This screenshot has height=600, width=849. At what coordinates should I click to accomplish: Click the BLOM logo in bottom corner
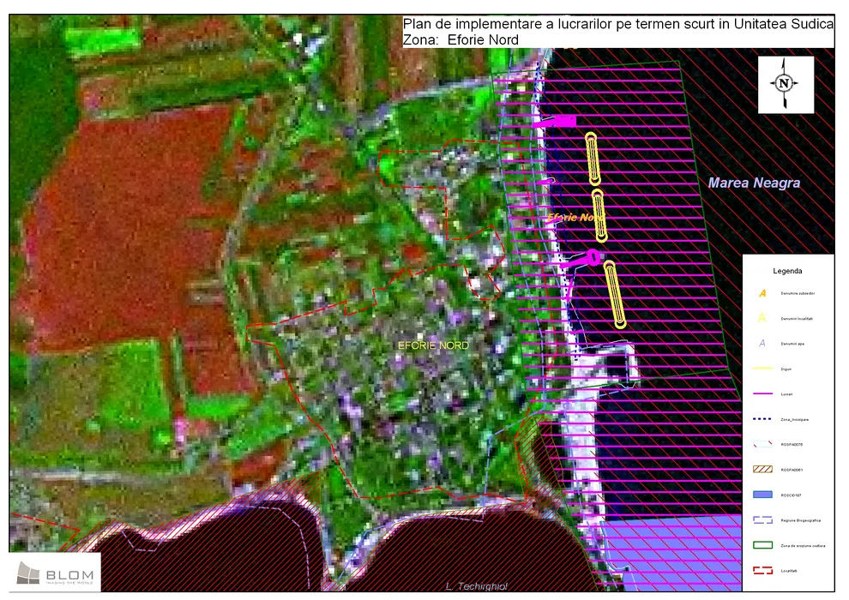pyautogui.click(x=56, y=573)
